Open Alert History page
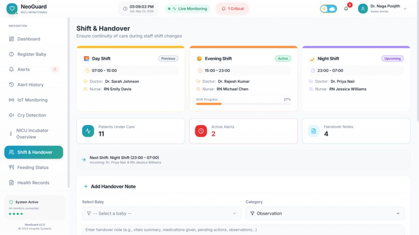This screenshot has height=235, width=419. click(34, 85)
